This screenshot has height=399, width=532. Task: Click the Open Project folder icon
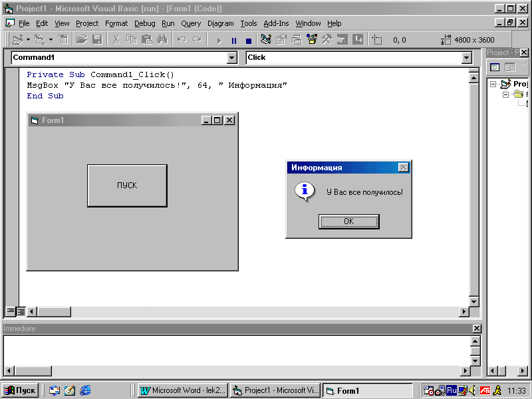click(x=82, y=40)
